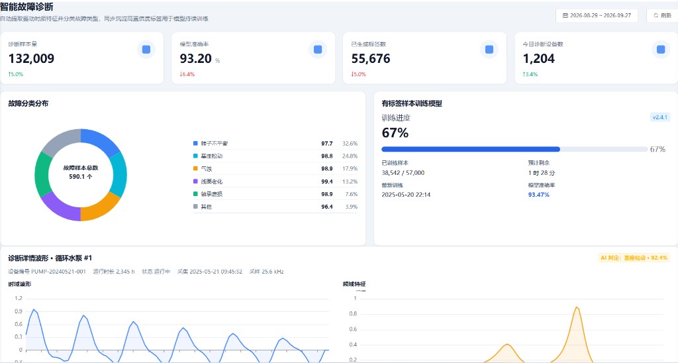Screen dimensions: 678x363
Task: Click the AI 判定: 基座松动 • 92.4% badge
Action: pyautogui.click(x=634, y=258)
